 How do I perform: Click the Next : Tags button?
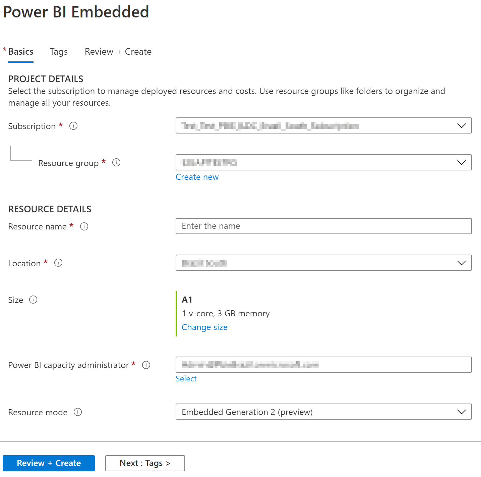tap(145, 463)
